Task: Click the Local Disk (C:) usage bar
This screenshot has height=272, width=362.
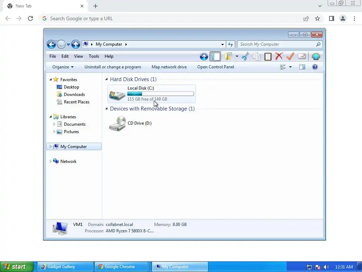Action: tap(160, 93)
